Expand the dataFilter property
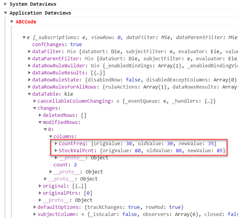Viewport: 242px width, 218px height. 29,51
